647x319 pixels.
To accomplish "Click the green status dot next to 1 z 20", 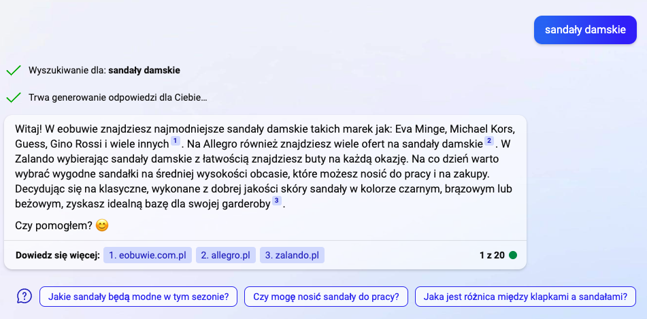I will coord(513,256).
